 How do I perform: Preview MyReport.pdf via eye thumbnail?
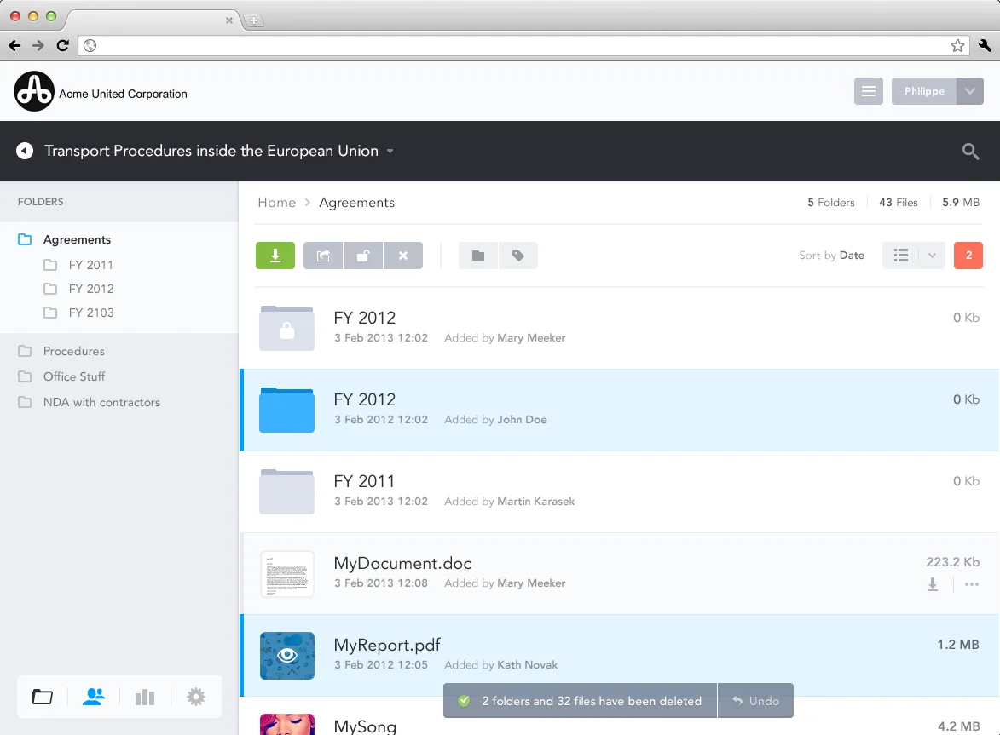(x=287, y=656)
